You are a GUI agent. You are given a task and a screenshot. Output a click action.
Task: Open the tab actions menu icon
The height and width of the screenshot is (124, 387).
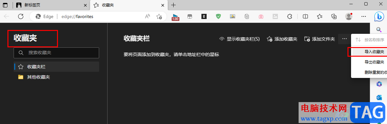(x=5, y=5)
